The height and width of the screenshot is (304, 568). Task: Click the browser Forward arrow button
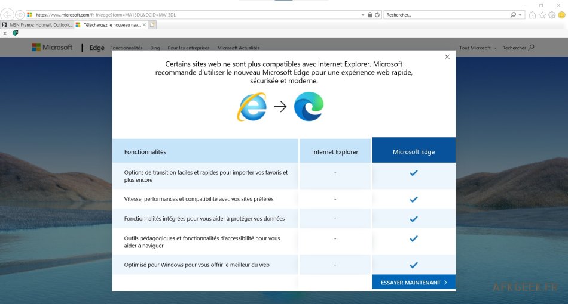click(20, 15)
